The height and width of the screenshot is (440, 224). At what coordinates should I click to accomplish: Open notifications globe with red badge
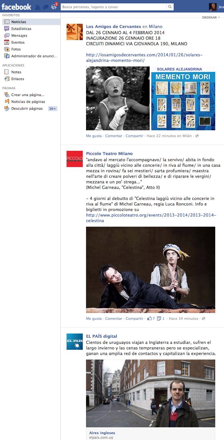(54, 7)
